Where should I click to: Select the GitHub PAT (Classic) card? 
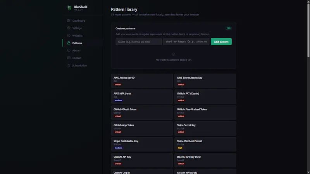[205, 97]
